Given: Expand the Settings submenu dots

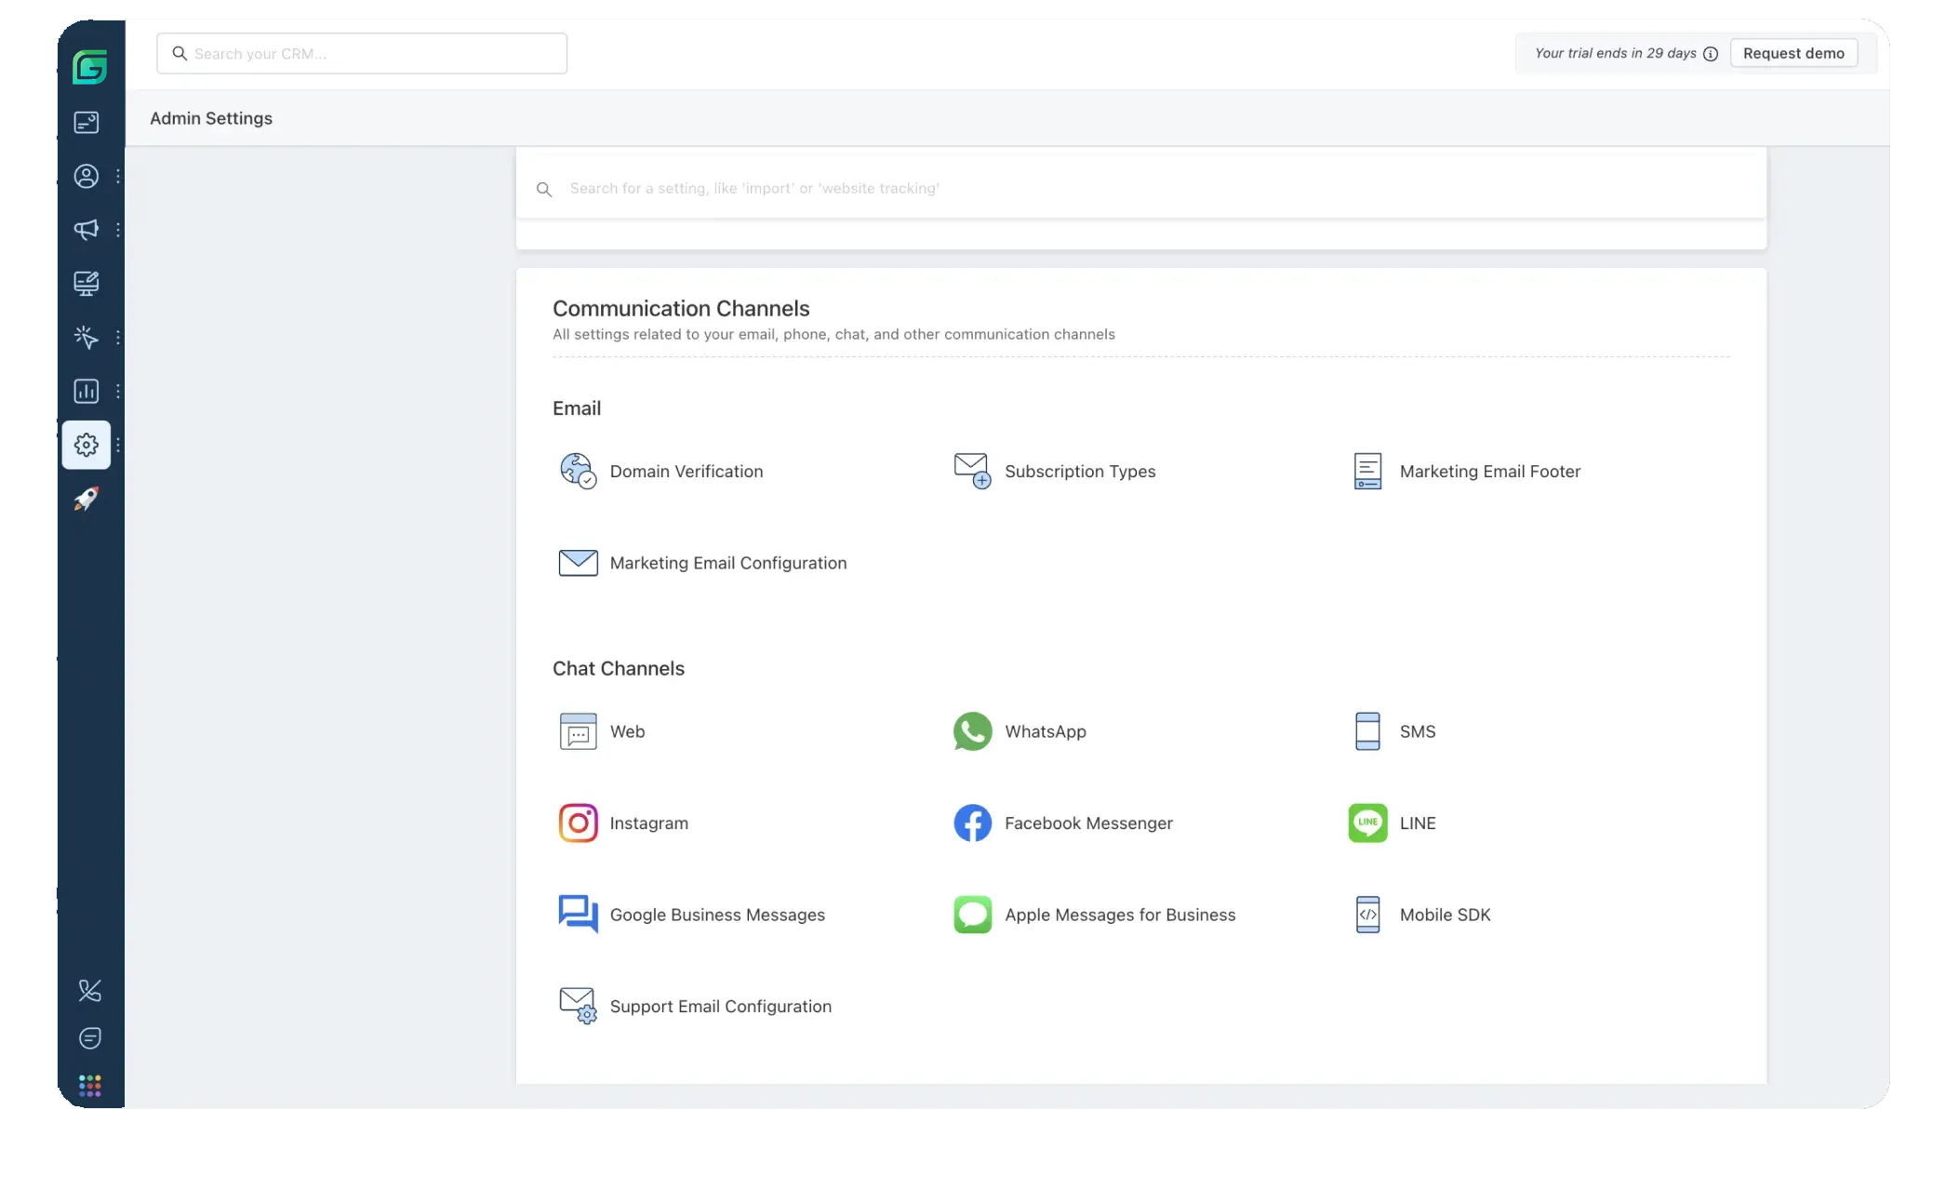Looking at the screenshot, I should click(118, 445).
